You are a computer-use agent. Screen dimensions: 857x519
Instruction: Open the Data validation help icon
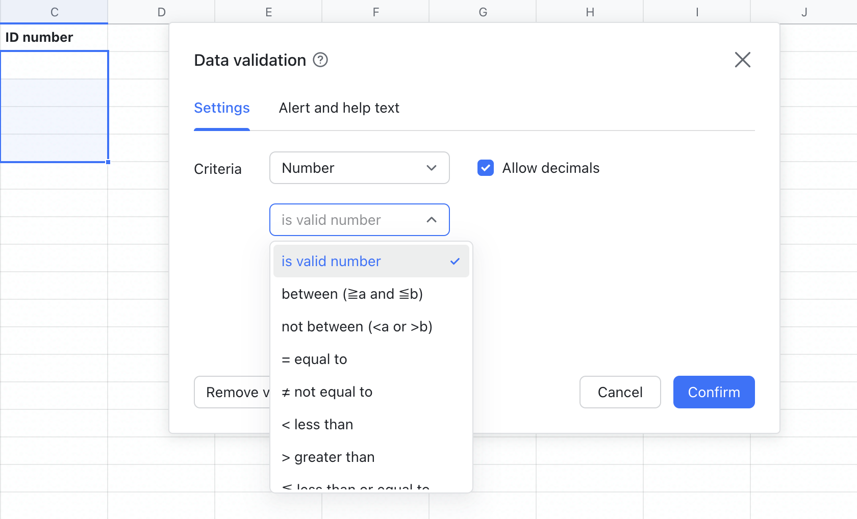point(320,60)
